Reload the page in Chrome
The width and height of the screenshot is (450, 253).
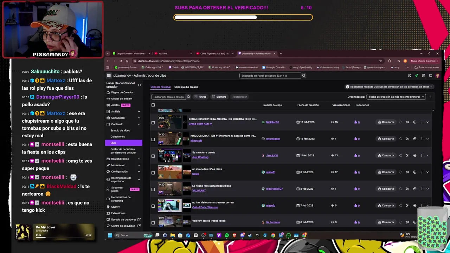point(121,61)
